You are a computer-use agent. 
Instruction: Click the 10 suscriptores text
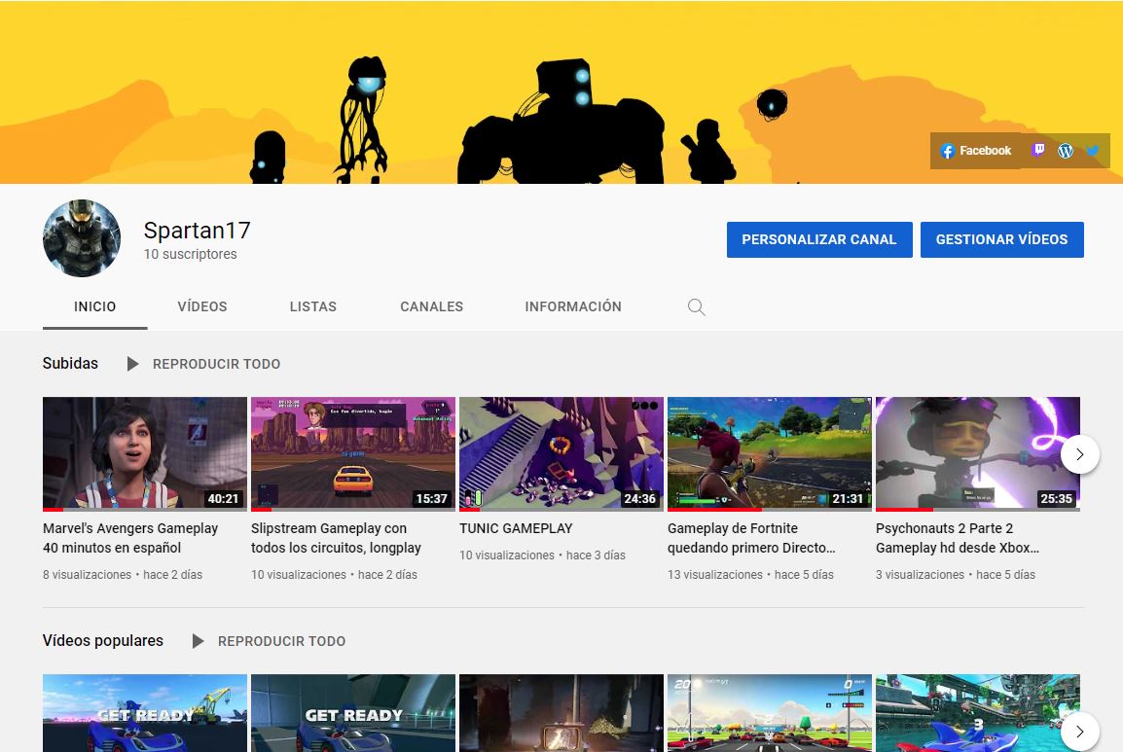tap(190, 254)
